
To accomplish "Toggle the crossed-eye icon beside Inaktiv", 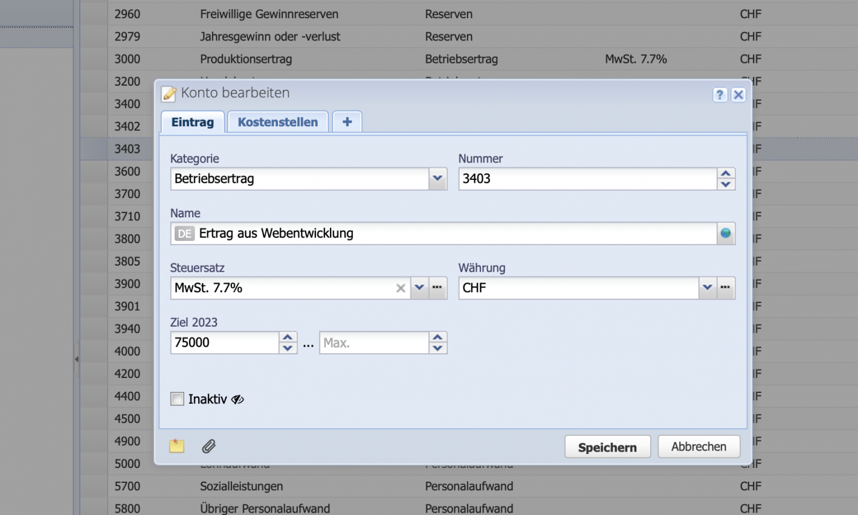I will point(237,398).
